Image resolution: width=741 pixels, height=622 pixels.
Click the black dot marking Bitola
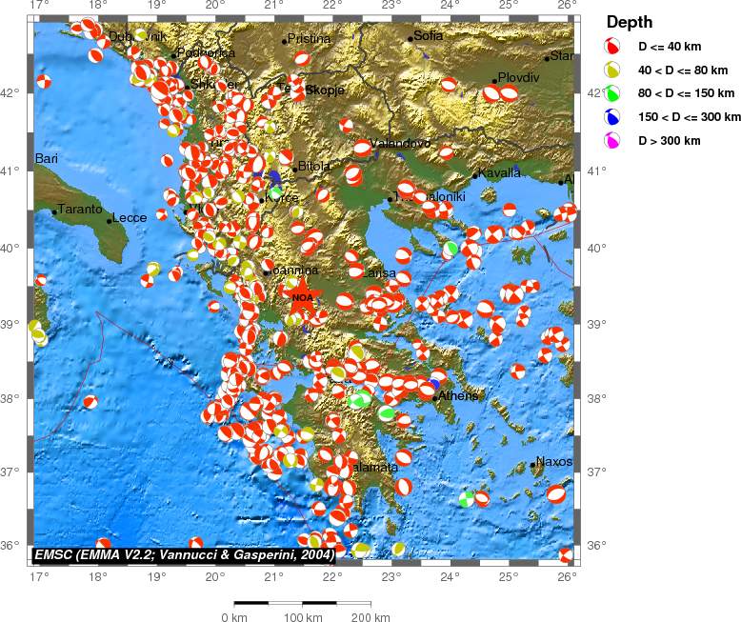pyautogui.click(x=295, y=170)
